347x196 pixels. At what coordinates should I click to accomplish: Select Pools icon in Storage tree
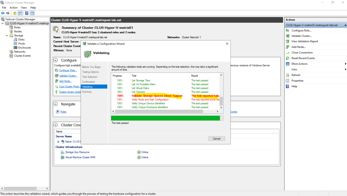tap(16, 44)
